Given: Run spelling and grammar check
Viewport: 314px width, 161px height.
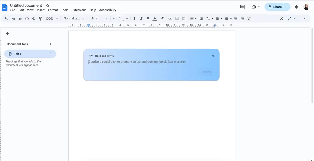Looking at the screenshot, I should pyautogui.click(x=33, y=18).
